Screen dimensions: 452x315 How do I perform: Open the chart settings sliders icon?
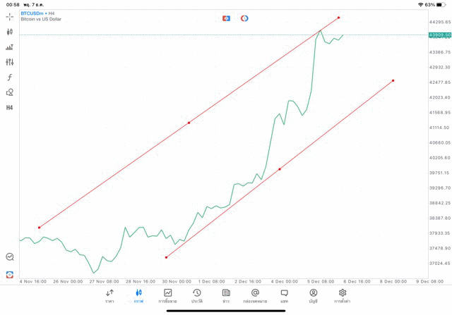point(10,62)
